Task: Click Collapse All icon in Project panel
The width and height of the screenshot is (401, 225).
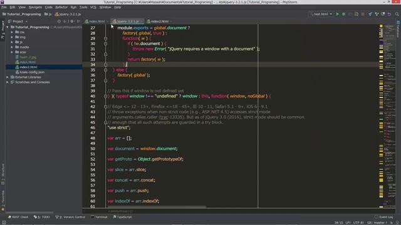Action: (x=65, y=21)
